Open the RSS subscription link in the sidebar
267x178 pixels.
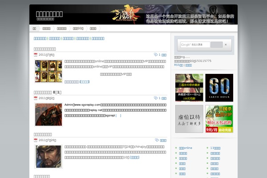[x=178, y=65]
